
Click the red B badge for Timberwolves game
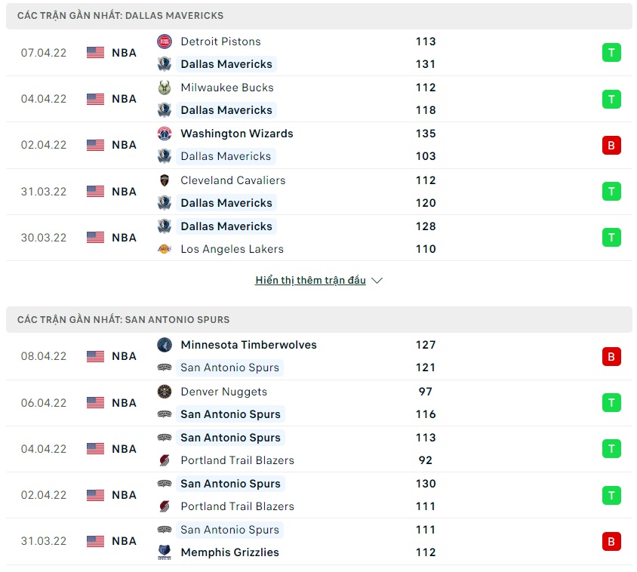click(611, 356)
